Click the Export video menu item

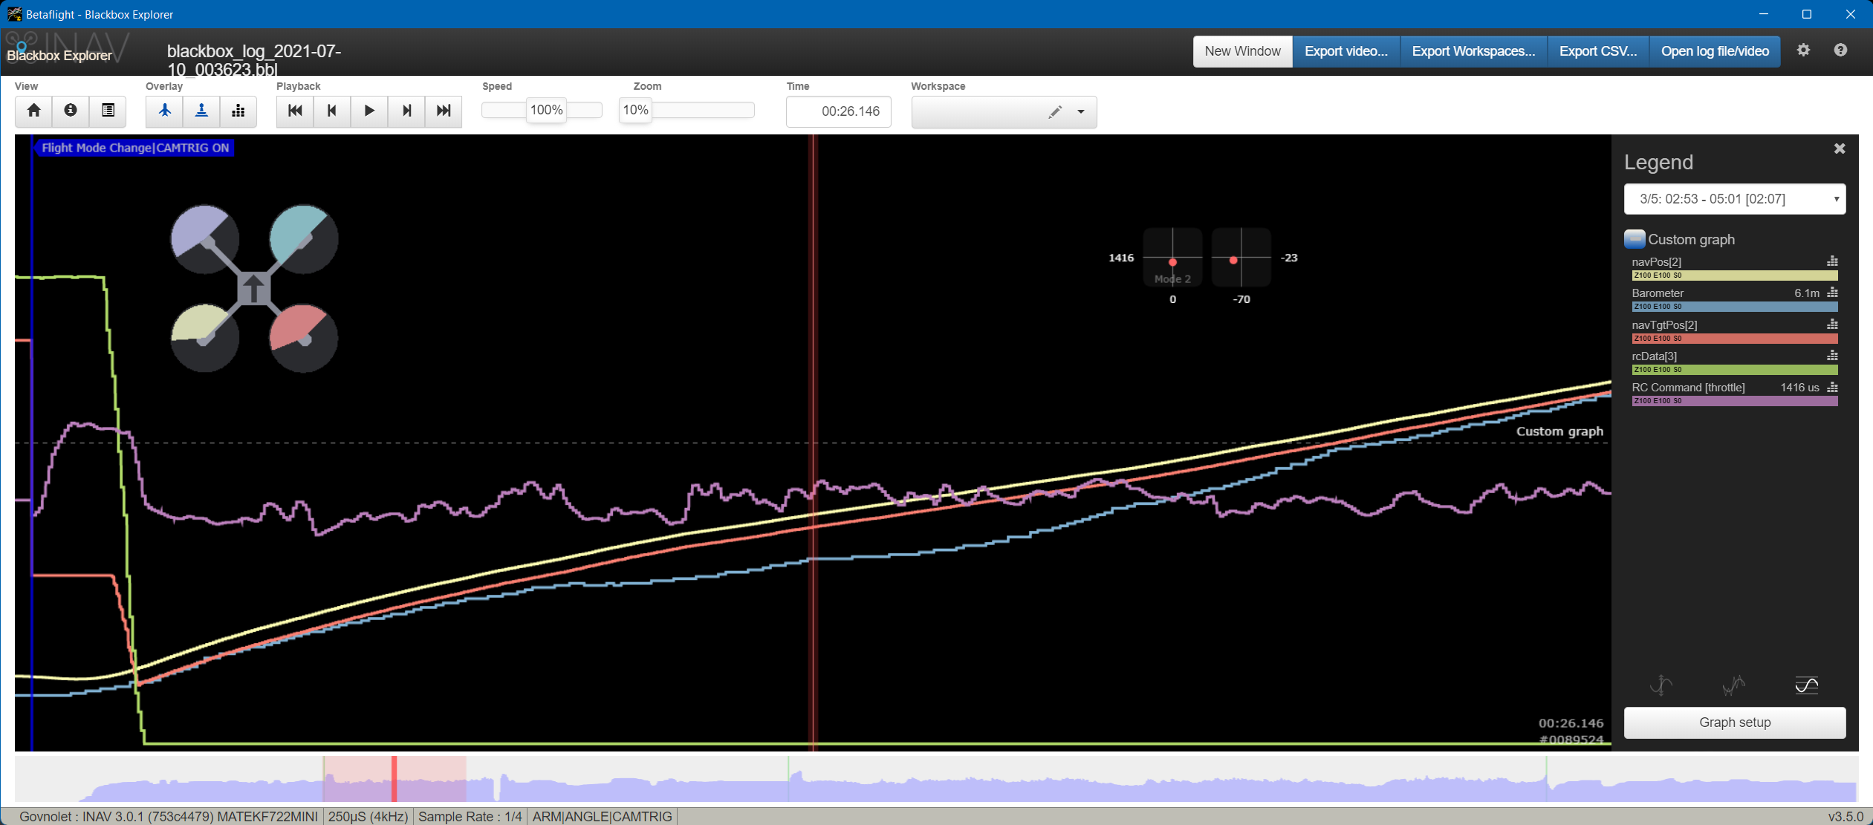pyautogui.click(x=1346, y=51)
